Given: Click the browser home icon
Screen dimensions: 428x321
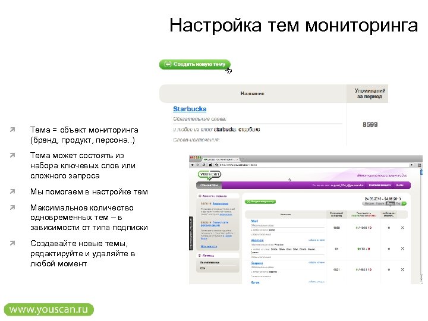Looking at the screenshot, I should pyautogui.click(x=210, y=165).
